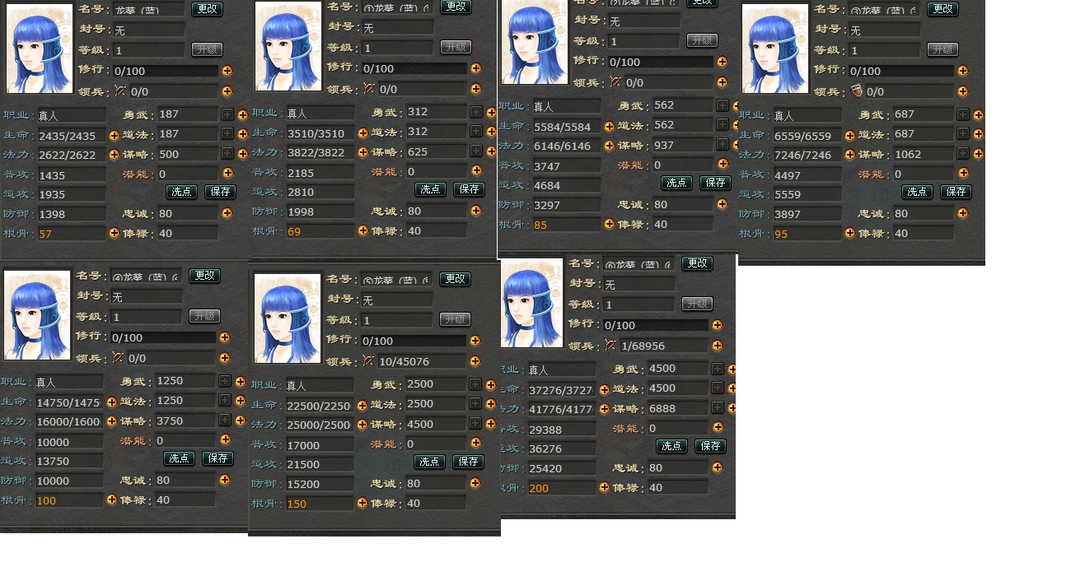Click the gray stepper beside 勇武 187

click(x=227, y=114)
